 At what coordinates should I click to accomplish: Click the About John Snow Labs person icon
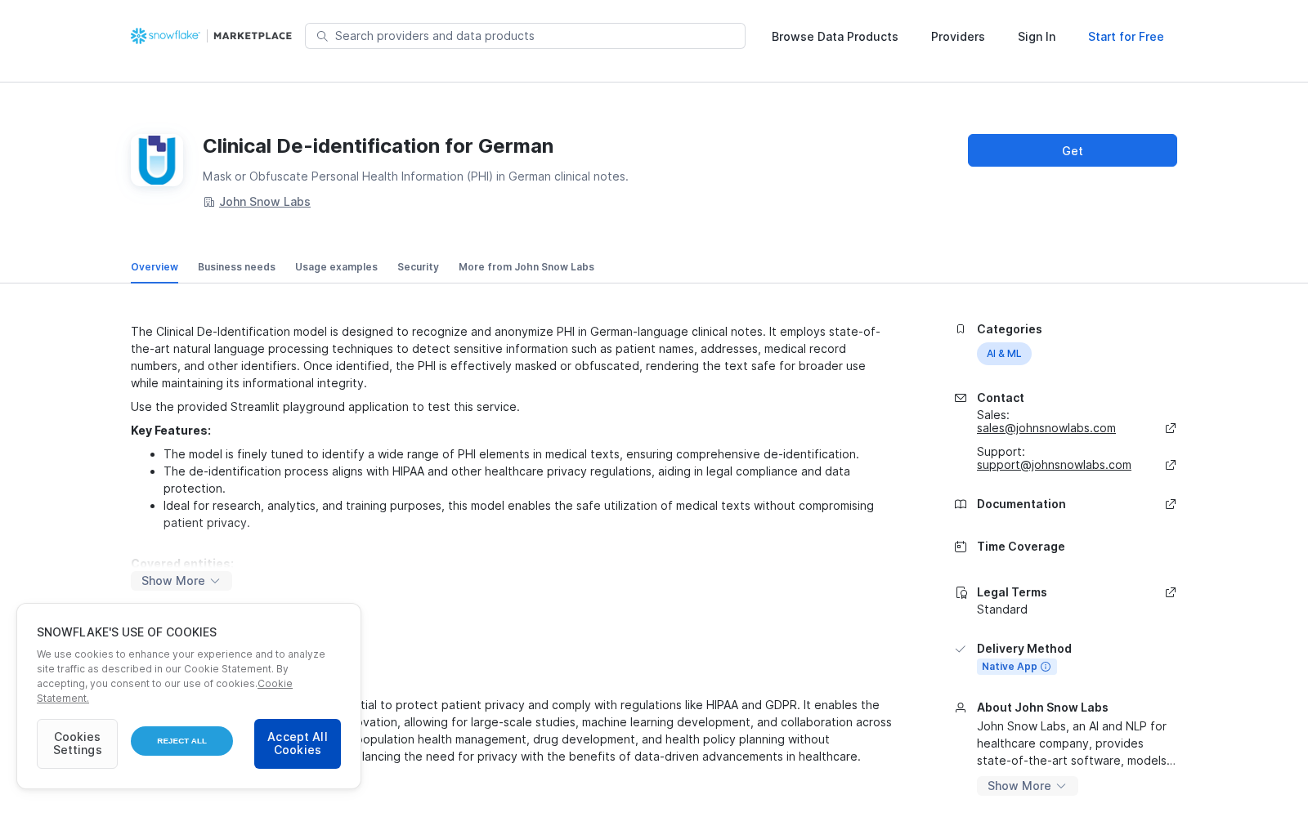coord(961,708)
